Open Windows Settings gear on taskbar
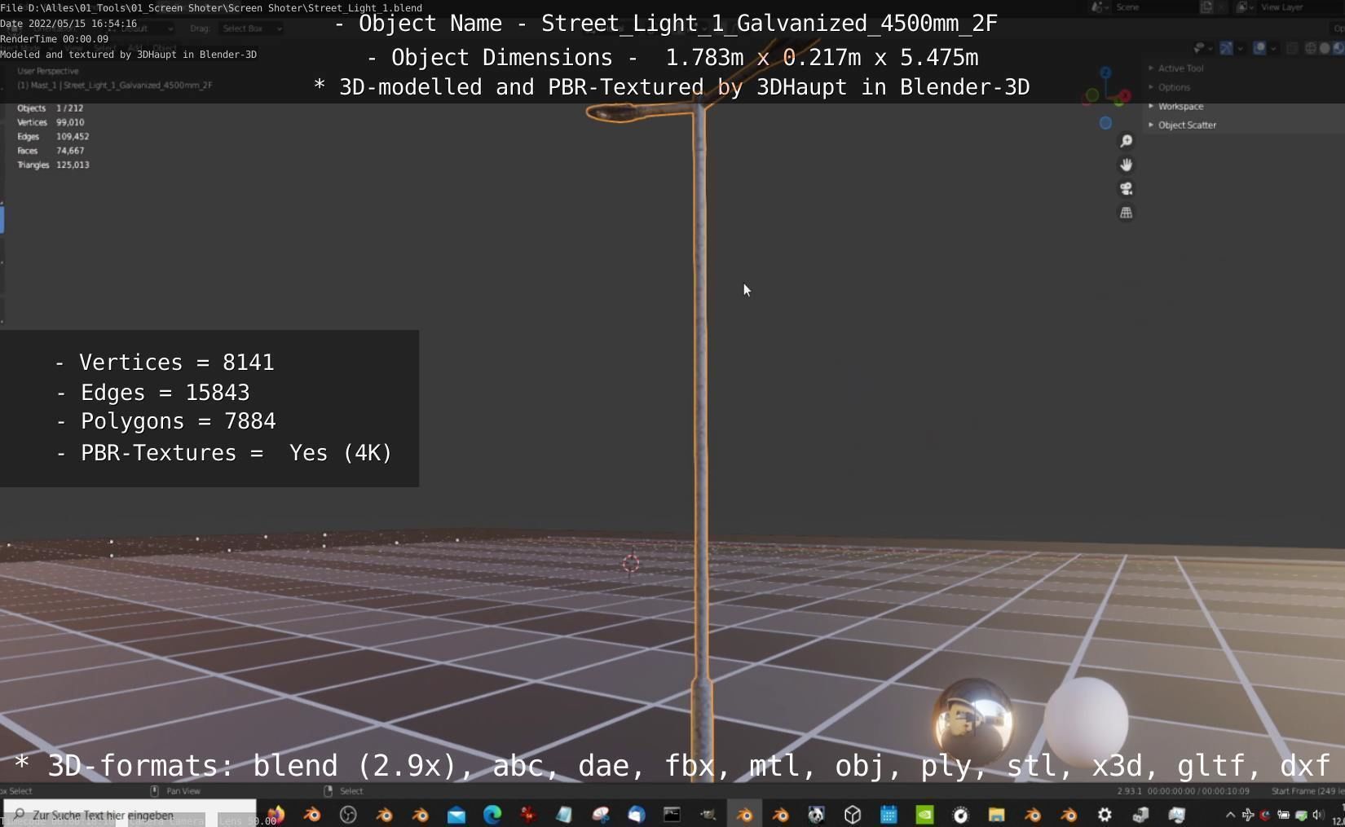1345x827 pixels. tap(1105, 814)
